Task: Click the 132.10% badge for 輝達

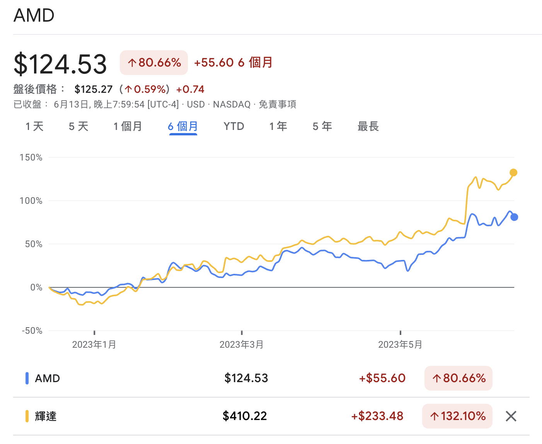Action: pyautogui.click(x=457, y=416)
